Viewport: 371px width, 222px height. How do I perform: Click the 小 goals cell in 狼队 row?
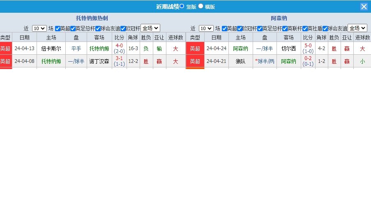tap(362, 61)
